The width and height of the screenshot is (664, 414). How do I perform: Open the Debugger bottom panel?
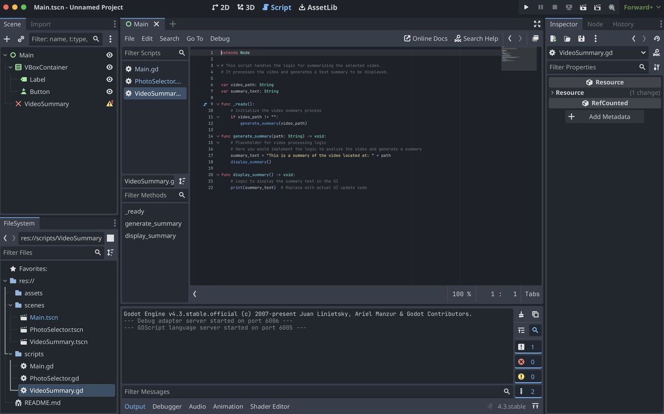pos(167,406)
